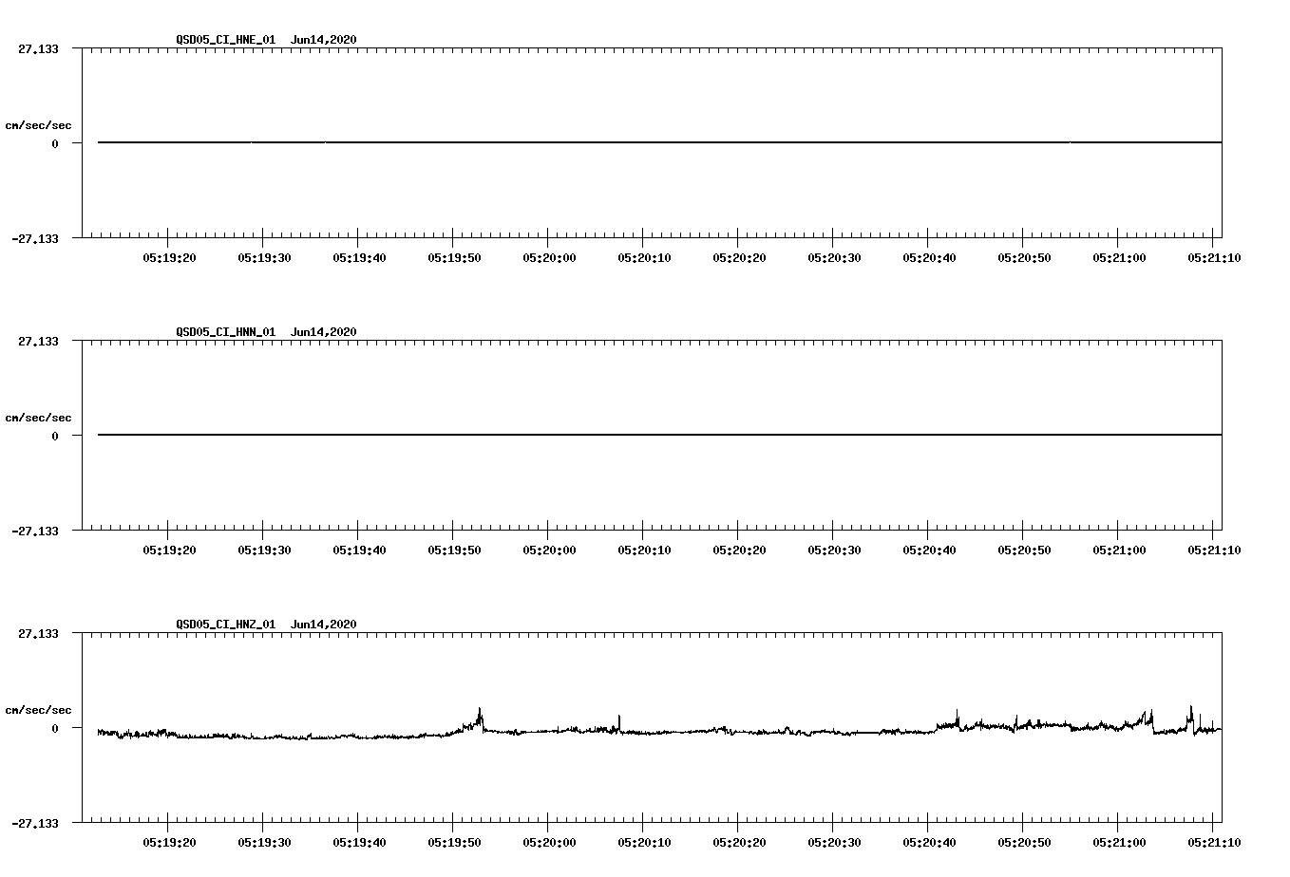
Task: Click the 0 axis value of HNN plot
Action: pos(55,436)
